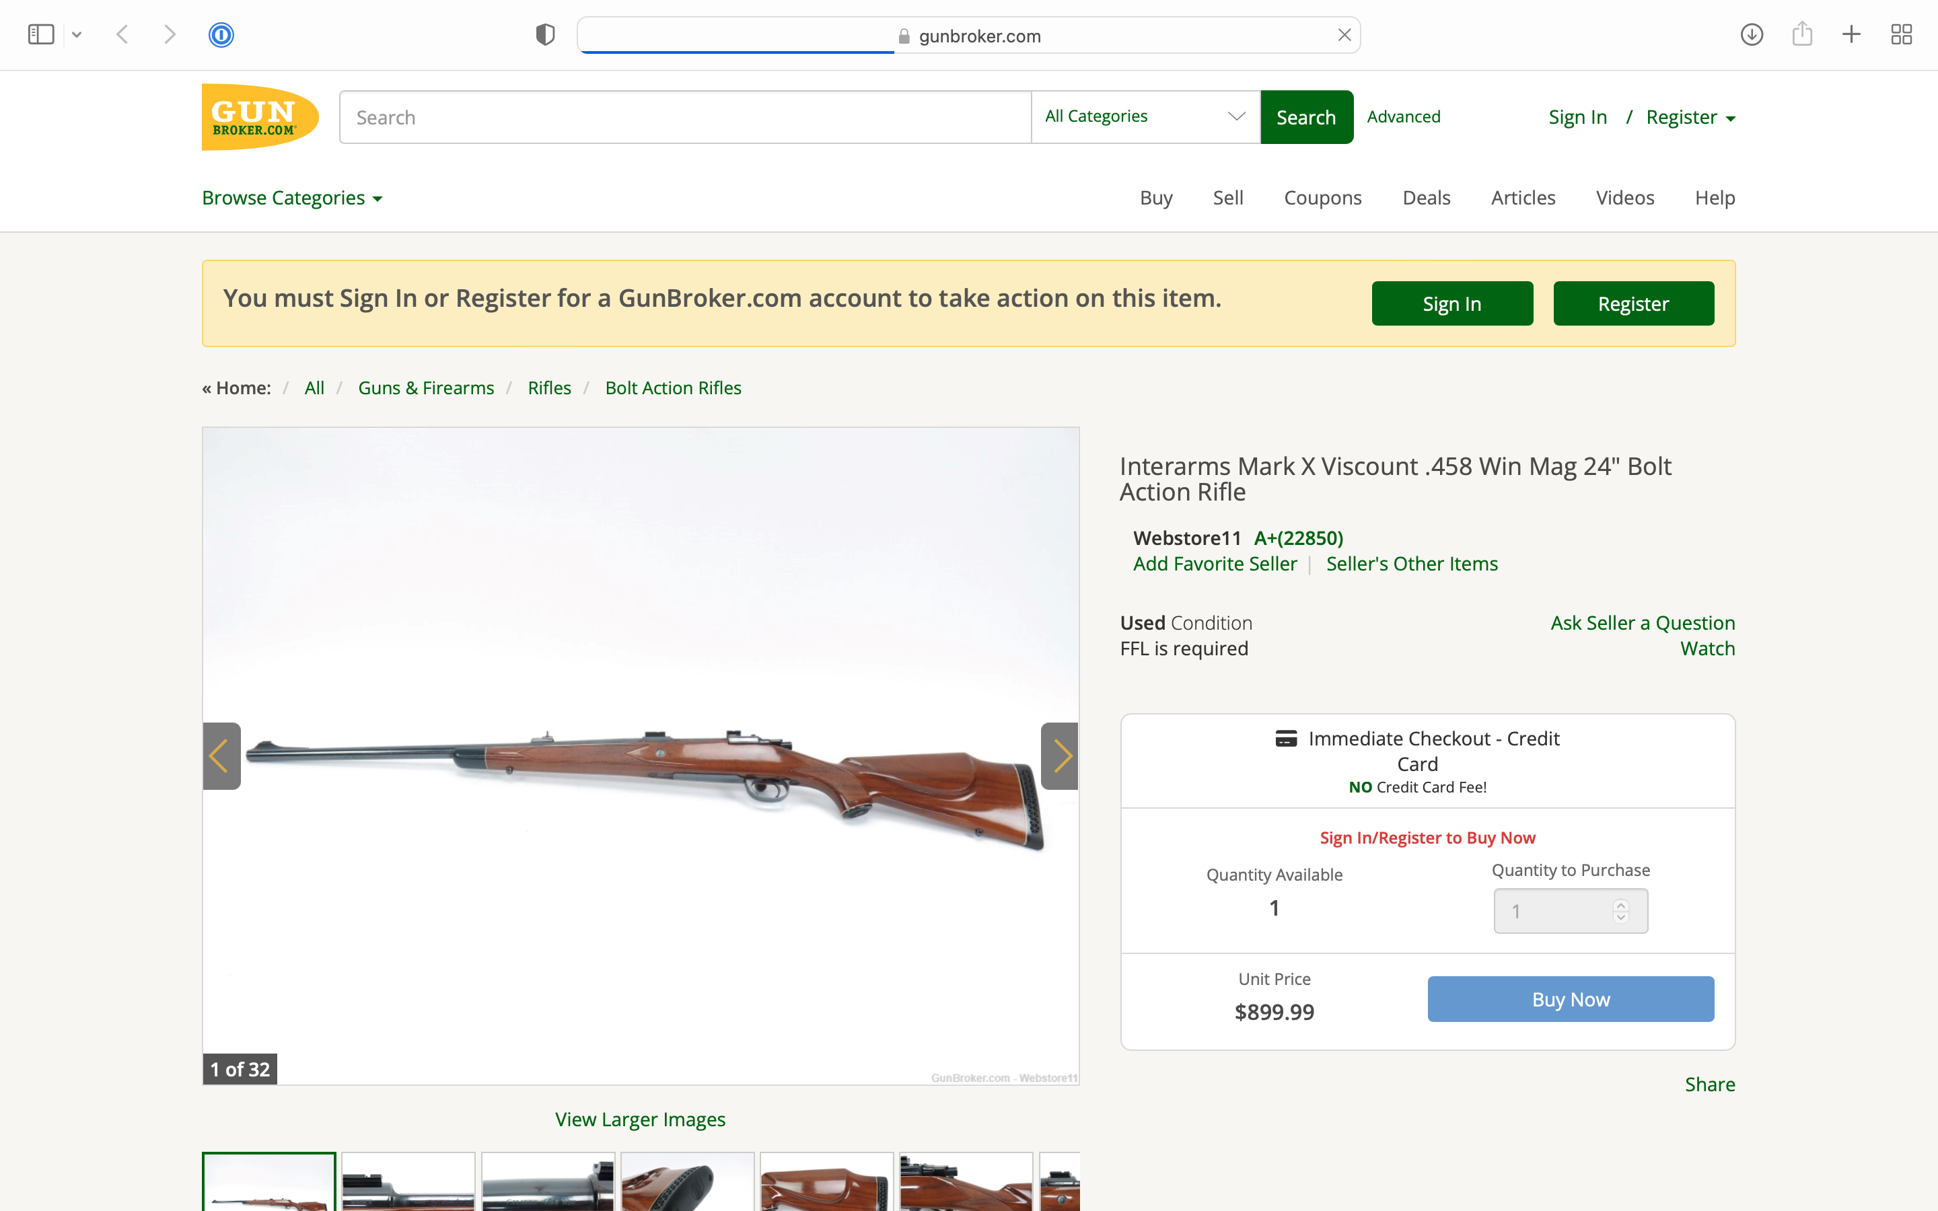Open the Coupons menu item
This screenshot has width=1938, height=1211.
click(x=1323, y=198)
